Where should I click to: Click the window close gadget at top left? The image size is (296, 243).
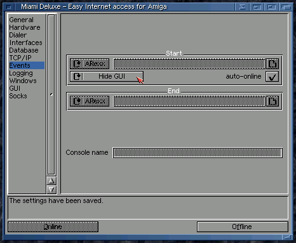tap(9, 7)
